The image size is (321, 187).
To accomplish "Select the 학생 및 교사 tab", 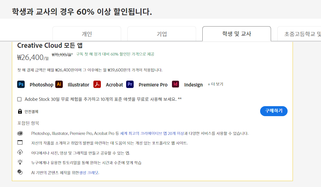I will point(237,34).
